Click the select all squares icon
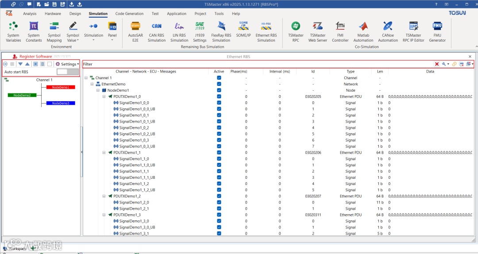 coord(35,64)
